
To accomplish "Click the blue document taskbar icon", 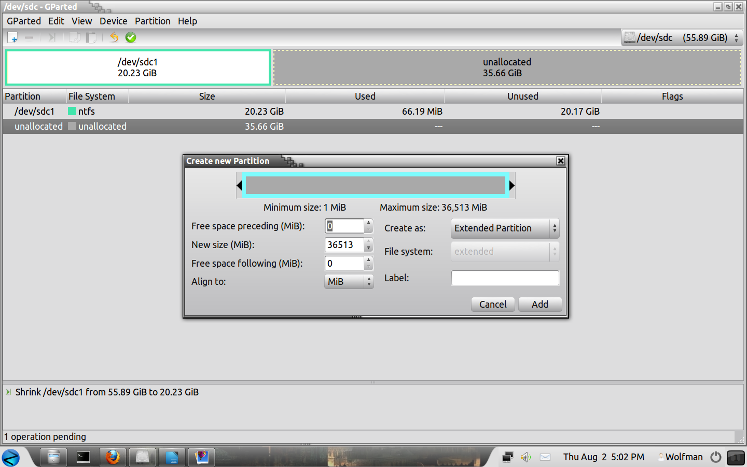I will 172,457.
